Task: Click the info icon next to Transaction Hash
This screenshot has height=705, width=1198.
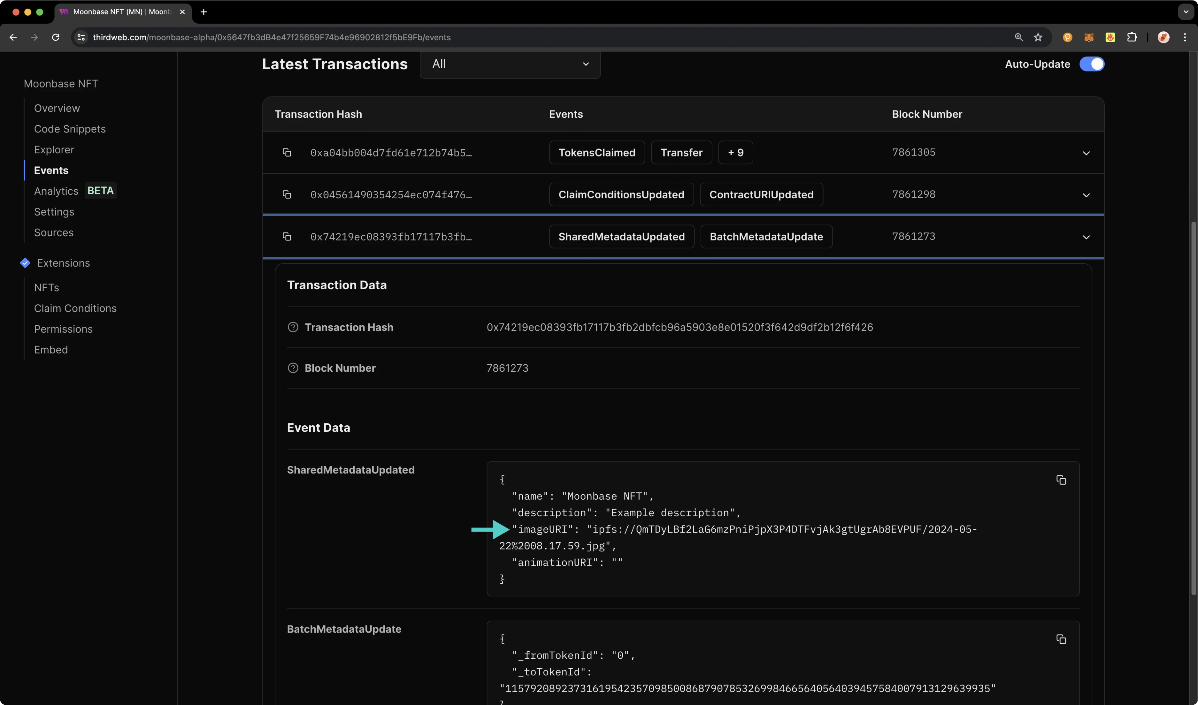Action: click(292, 327)
